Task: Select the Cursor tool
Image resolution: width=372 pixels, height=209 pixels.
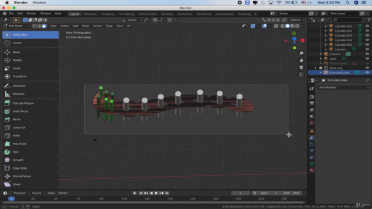Action: point(30,42)
